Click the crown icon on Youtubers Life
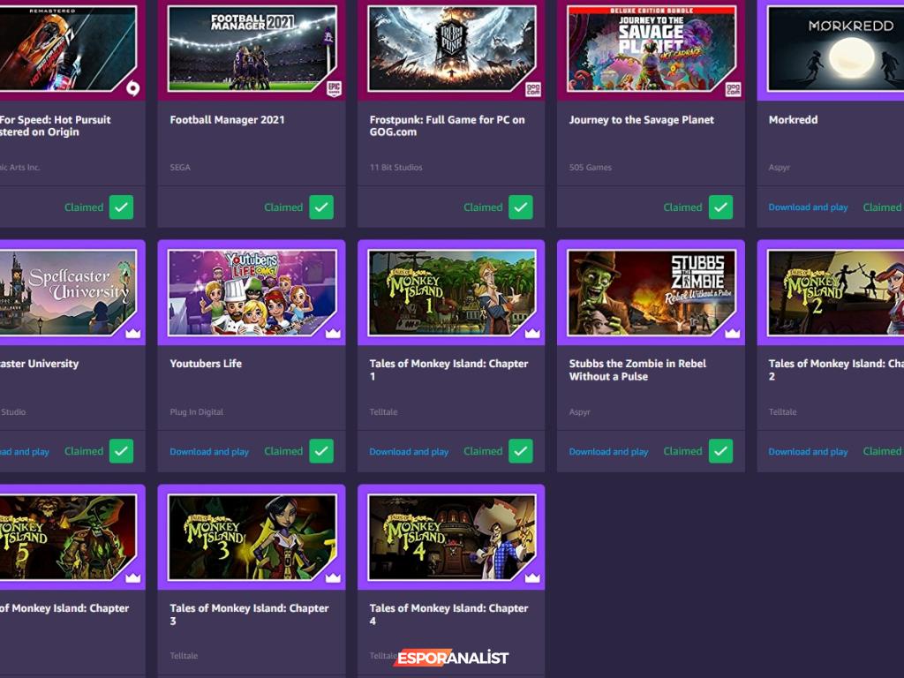904x678 pixels. (x=333, y=333)
